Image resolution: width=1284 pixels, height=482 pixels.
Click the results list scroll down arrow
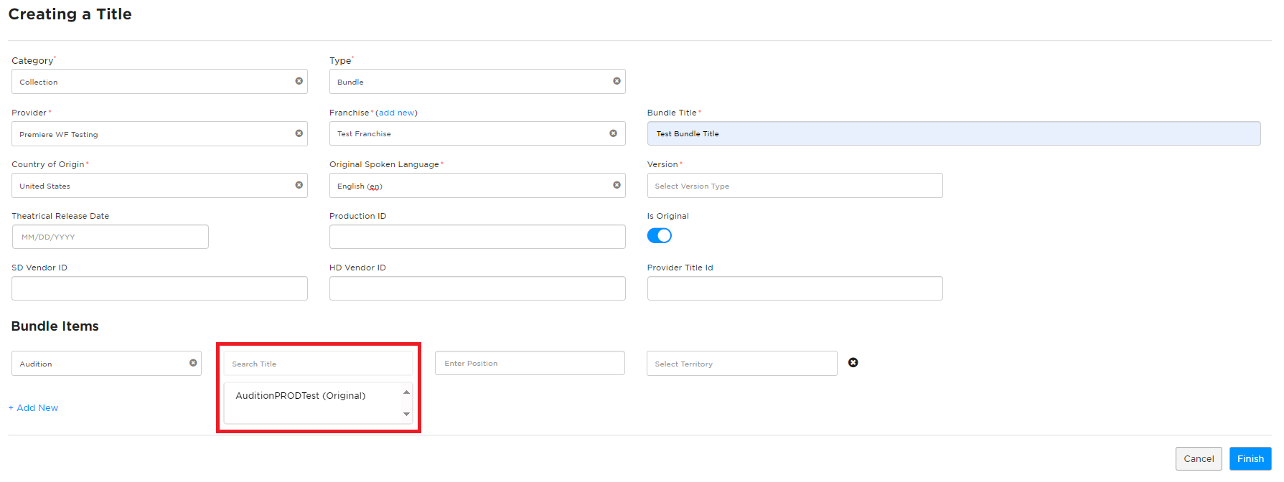click(406, 414)
